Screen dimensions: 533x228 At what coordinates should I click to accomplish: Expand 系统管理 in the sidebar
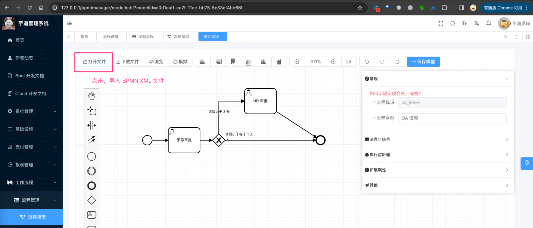click(31, 111)
